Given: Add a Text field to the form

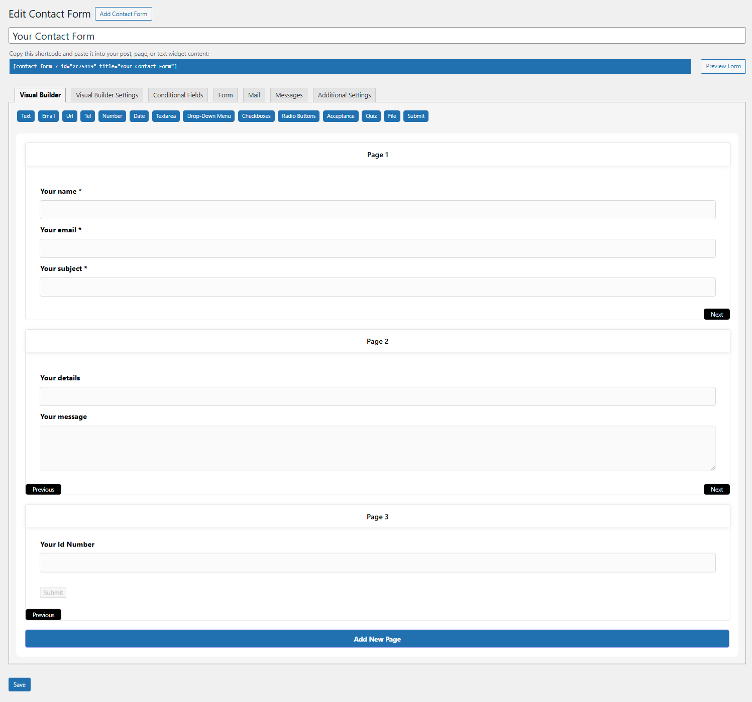Looking at the screenshot, I should coord(26,116).
